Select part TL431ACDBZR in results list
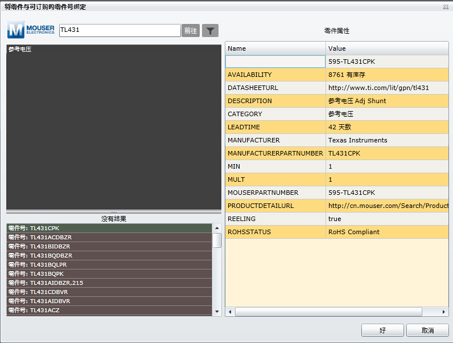Screen dimensions: 453x343 coord(109,237)
